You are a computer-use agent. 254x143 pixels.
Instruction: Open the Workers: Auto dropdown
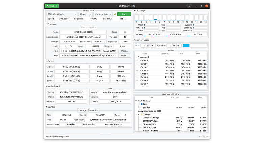tap(103, 14)
